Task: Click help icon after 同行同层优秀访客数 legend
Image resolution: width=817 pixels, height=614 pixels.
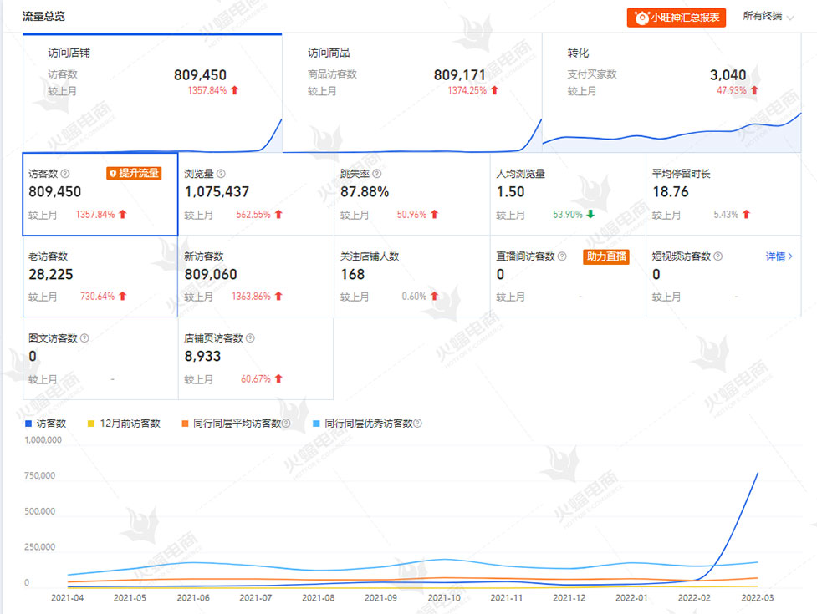Action: pyautogui.click(x=417, y=424)
